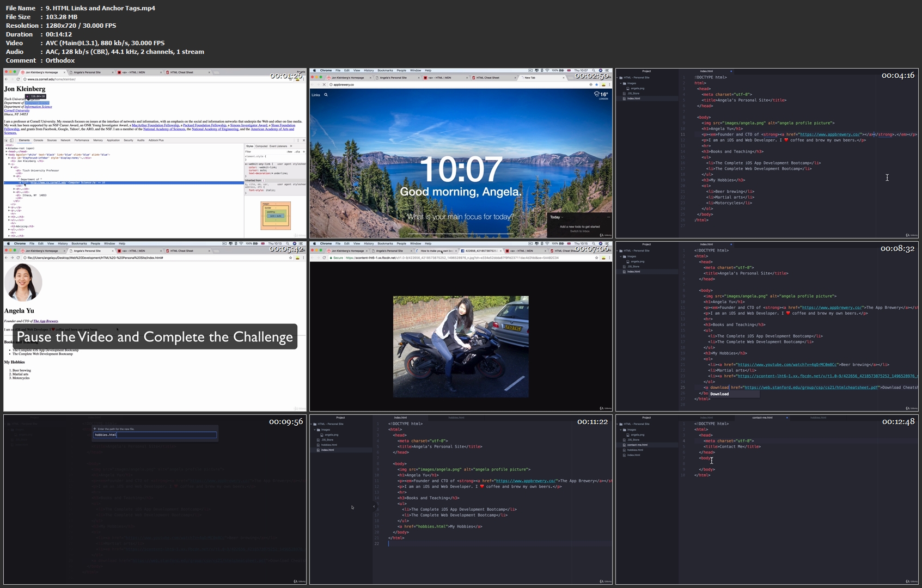The height and width of the screenshot is (588, 922).
Task: Select the contact-me.html editor tab in 00:12:48 frame
Action: (762, 418)
